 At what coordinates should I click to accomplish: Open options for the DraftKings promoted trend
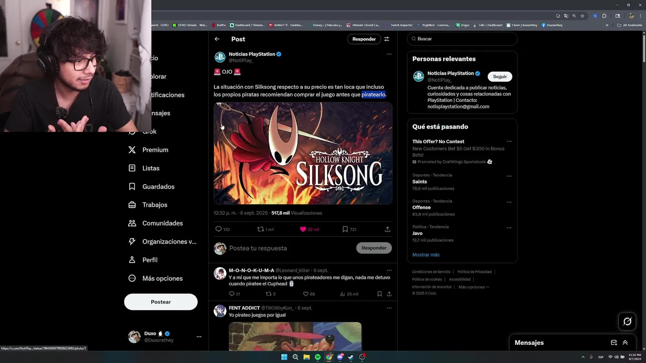click(x=509, y=142)
